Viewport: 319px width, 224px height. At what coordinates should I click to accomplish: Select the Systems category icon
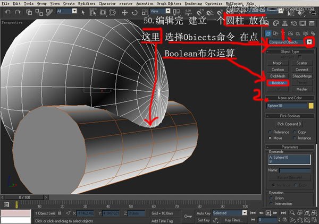pos(313,33)
